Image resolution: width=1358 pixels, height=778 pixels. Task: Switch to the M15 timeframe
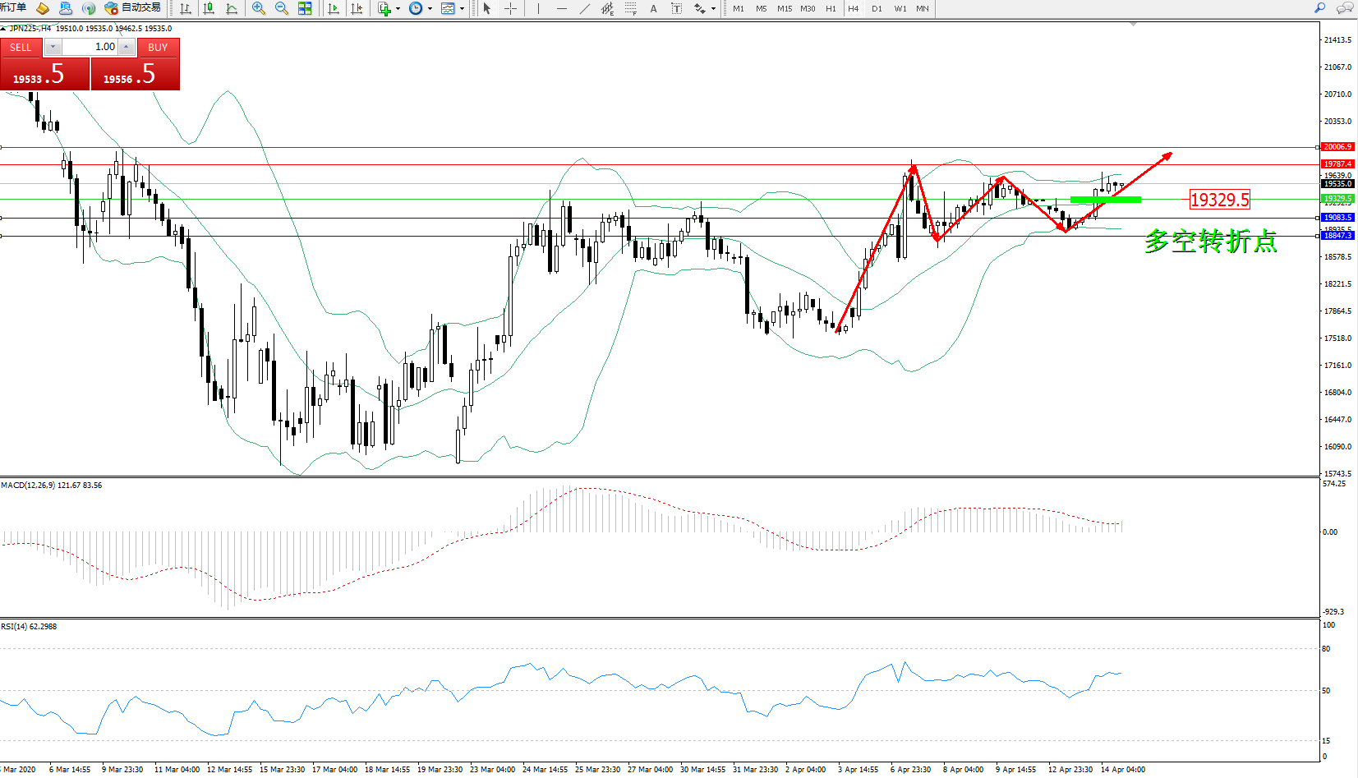(x=785, y=8)
